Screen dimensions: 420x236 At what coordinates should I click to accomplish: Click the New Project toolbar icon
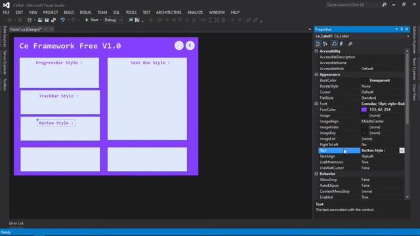[x=30, y=20]
